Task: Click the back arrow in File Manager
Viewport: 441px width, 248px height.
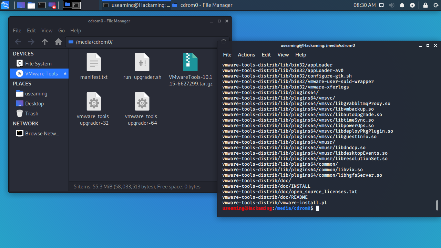Action: pyautogui.click(x=18, y=42)
